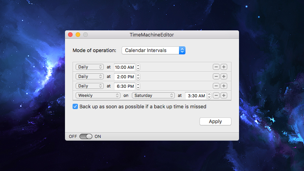Open the Weekly frequency dropdown

[x=98, y=95]
